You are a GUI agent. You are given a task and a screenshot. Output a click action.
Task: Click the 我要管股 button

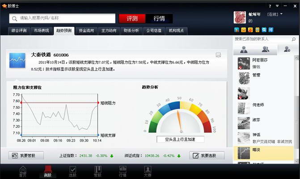click(26, 155)
